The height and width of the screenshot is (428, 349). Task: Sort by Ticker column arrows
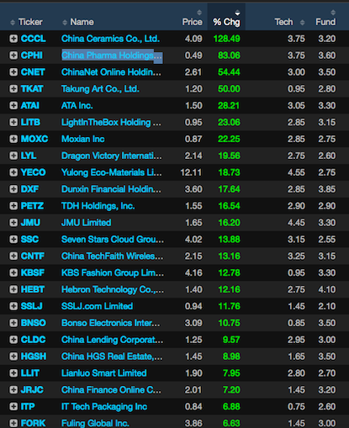point(13,23)
